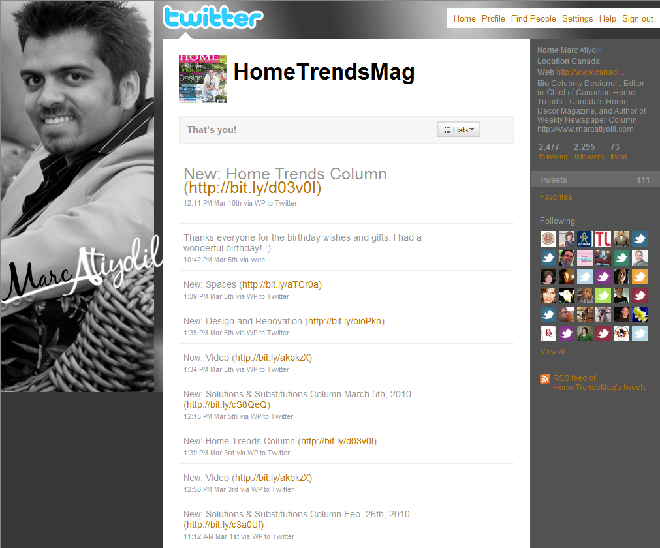
Task: Open the navy GoodWeave avatar in Following
Action: (x=584, y=239)
